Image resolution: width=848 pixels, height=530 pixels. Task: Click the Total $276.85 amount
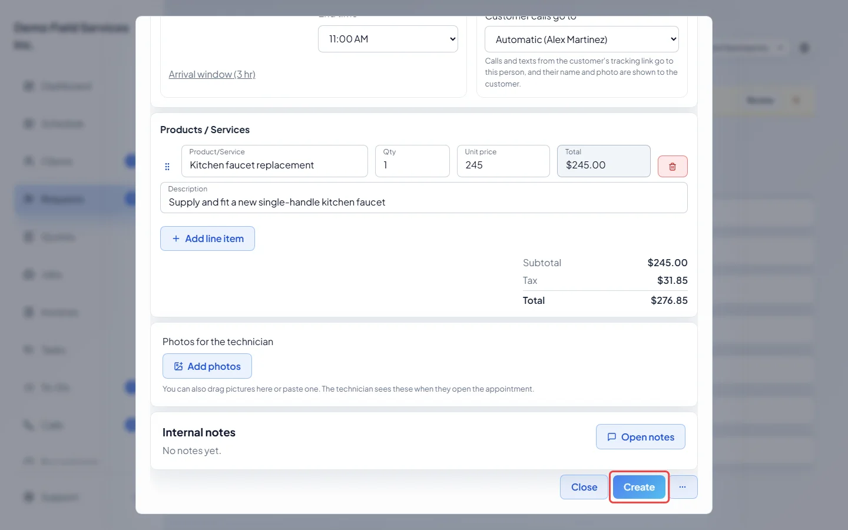pyautogui.click(x=669, y=300)
